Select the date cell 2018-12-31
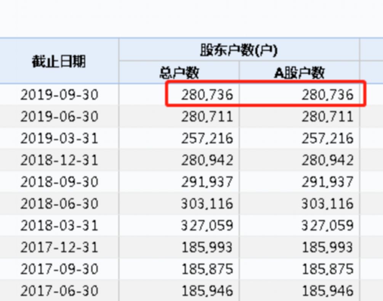Image resolution: width=383 pixels, height=301 pixels. click(59, 160)
